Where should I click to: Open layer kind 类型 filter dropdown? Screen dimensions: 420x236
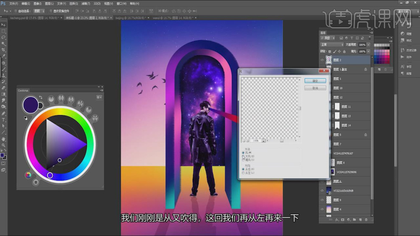click(328, 38)
